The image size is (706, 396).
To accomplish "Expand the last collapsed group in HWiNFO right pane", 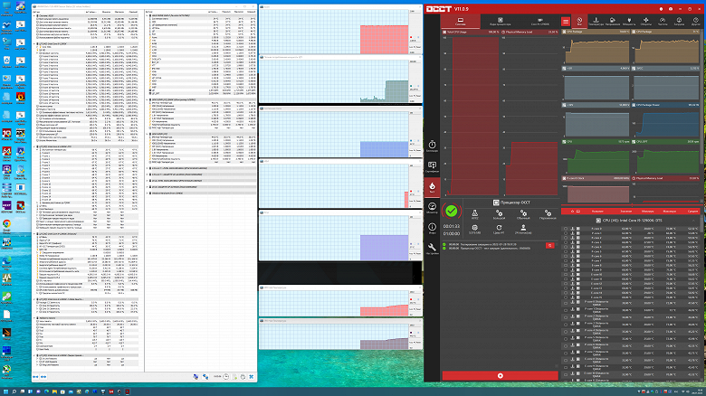I will point(147,193).
